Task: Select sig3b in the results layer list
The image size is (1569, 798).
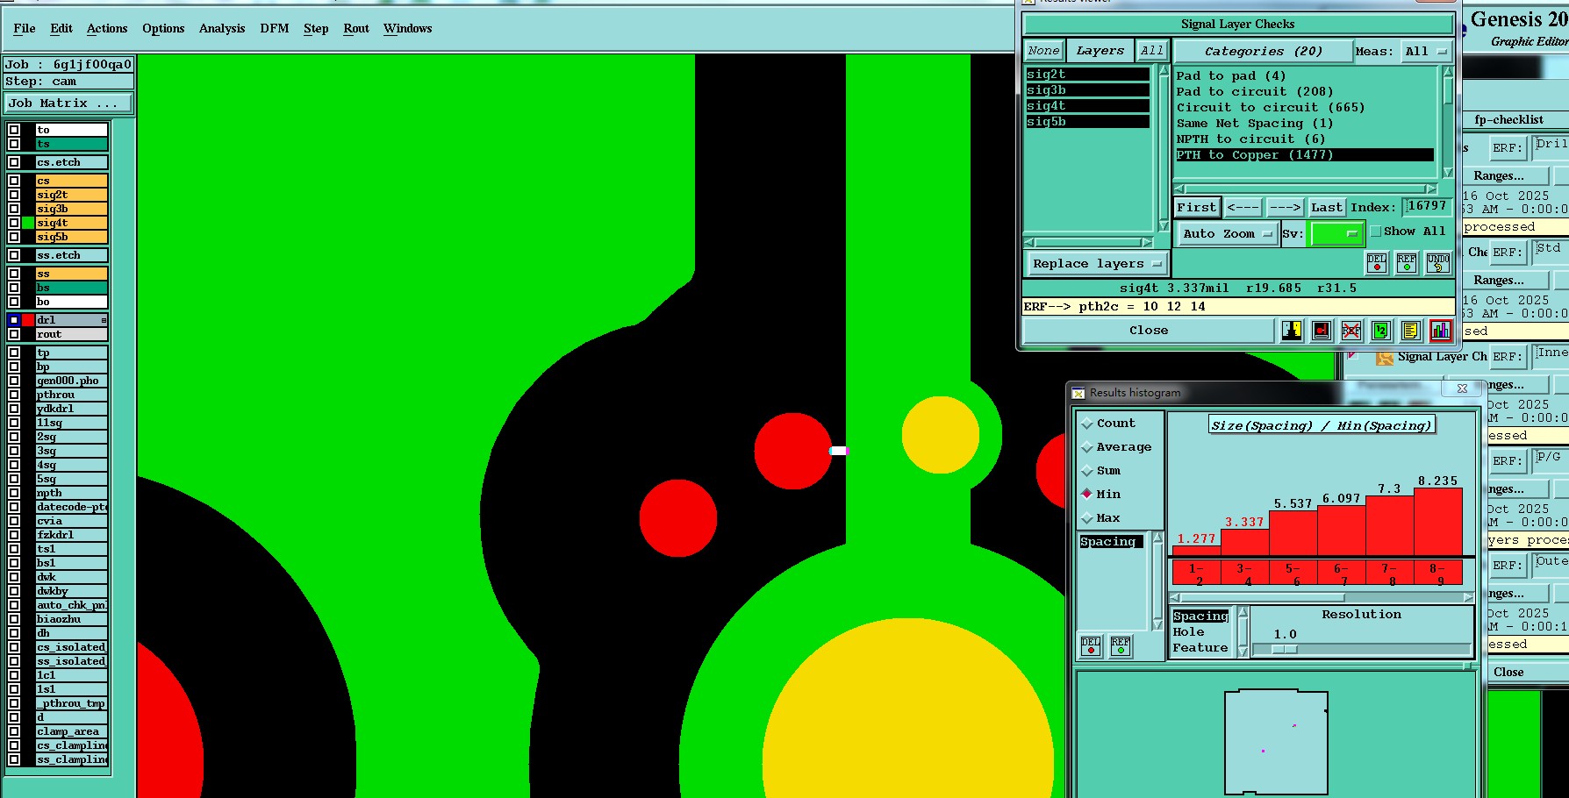Action: point(1088,90)
